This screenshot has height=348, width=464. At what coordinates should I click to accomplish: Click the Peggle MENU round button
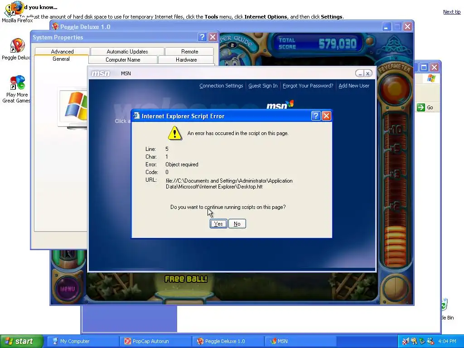(x=68, y=289)
